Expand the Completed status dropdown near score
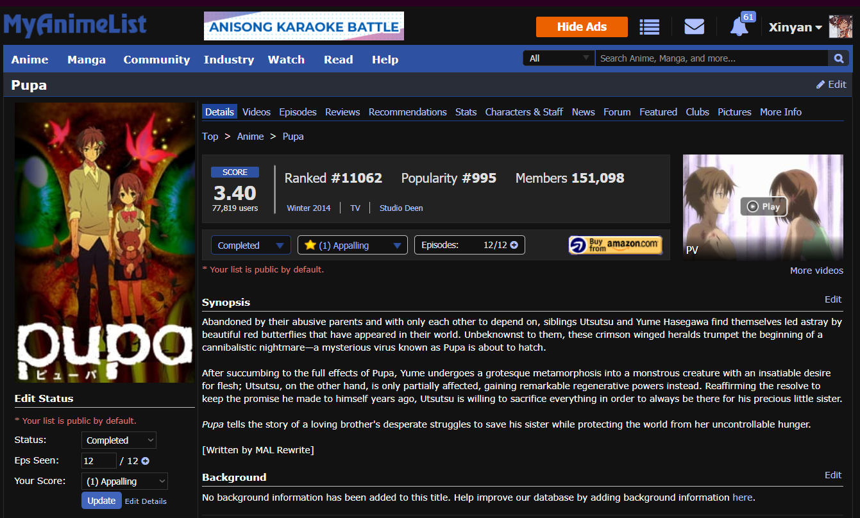Image resolution: width=860 pixels, height=518 pixels. 250,245
